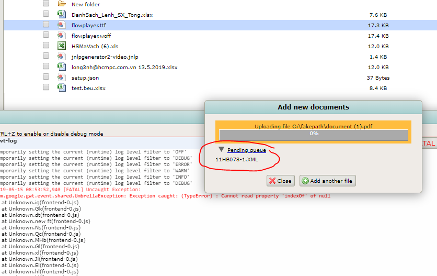Collapse the Pending queue triangle
The image size is (437, 276).
point(221,150)
